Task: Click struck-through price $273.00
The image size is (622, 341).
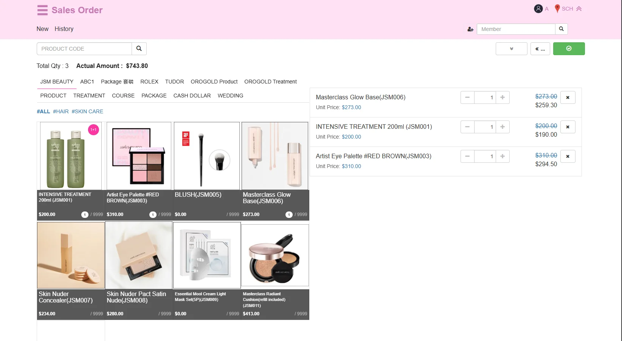Action: pyautogui.click(x=546, y=96)
